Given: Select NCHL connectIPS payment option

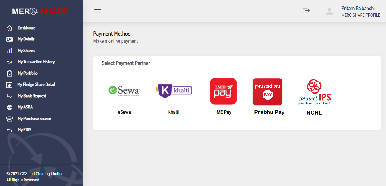Looking at the screenshot, I should click(314, 92).
